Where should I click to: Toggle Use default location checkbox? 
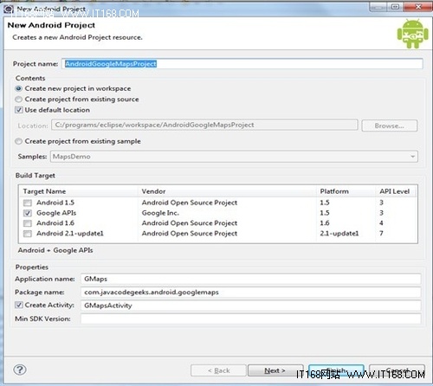19,110
